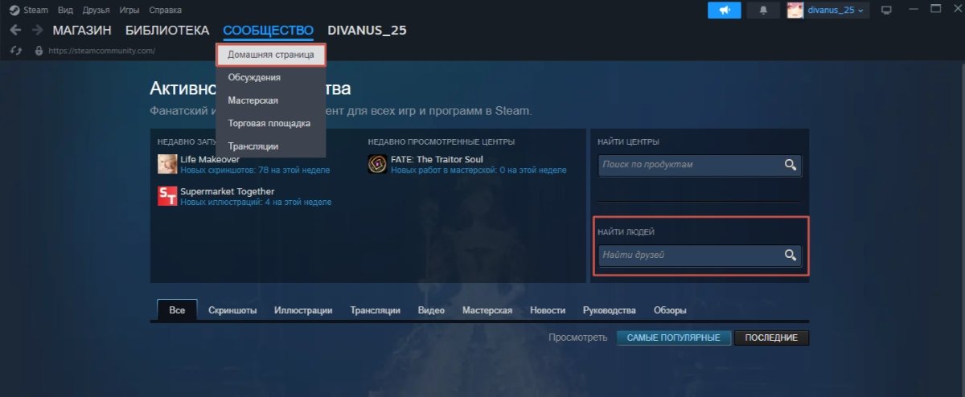The image size is (965, 397).
Task: Click search magnifier in product search
Action: [790, 165]
